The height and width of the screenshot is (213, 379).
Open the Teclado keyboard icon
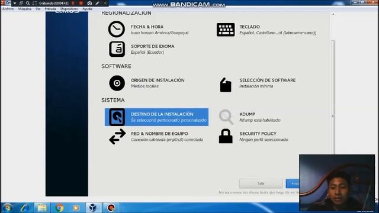(x=226, y=30)
